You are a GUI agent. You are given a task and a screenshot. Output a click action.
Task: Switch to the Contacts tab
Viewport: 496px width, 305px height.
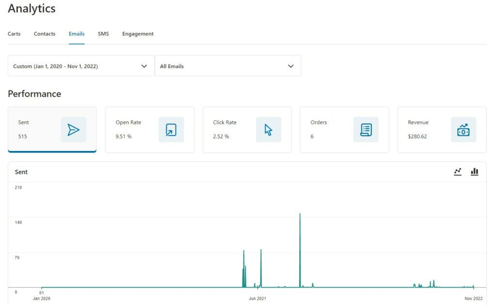45,34
